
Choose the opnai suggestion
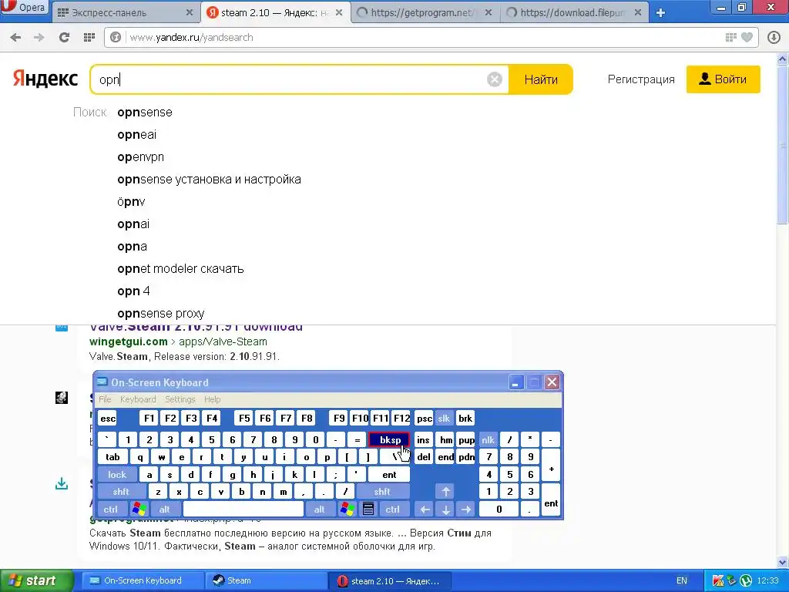click(x=133, y=224)
